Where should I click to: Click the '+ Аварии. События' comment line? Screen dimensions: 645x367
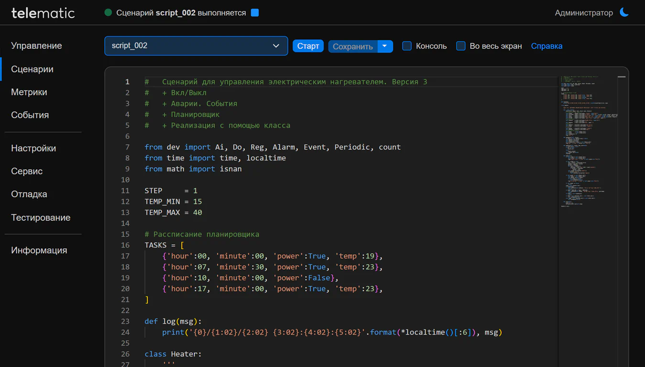pyautogui.click(x=191, y=104)
